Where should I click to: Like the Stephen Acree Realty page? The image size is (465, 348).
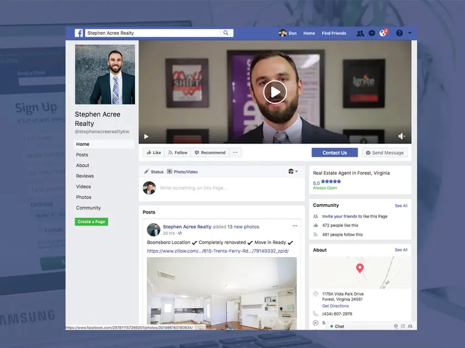(153, 152)
